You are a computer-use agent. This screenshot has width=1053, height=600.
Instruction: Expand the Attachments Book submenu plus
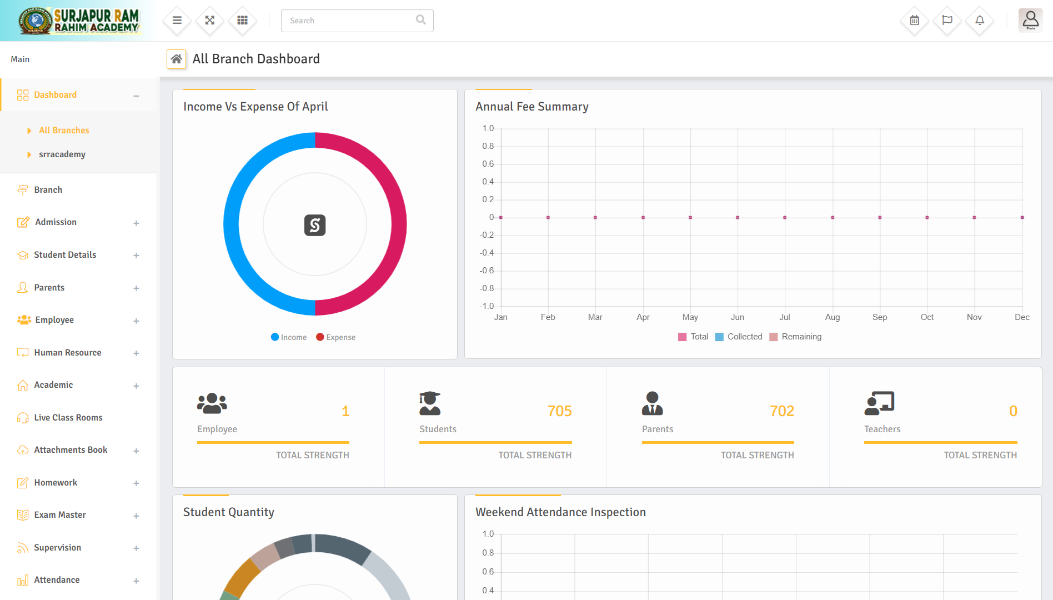(136, 451)
